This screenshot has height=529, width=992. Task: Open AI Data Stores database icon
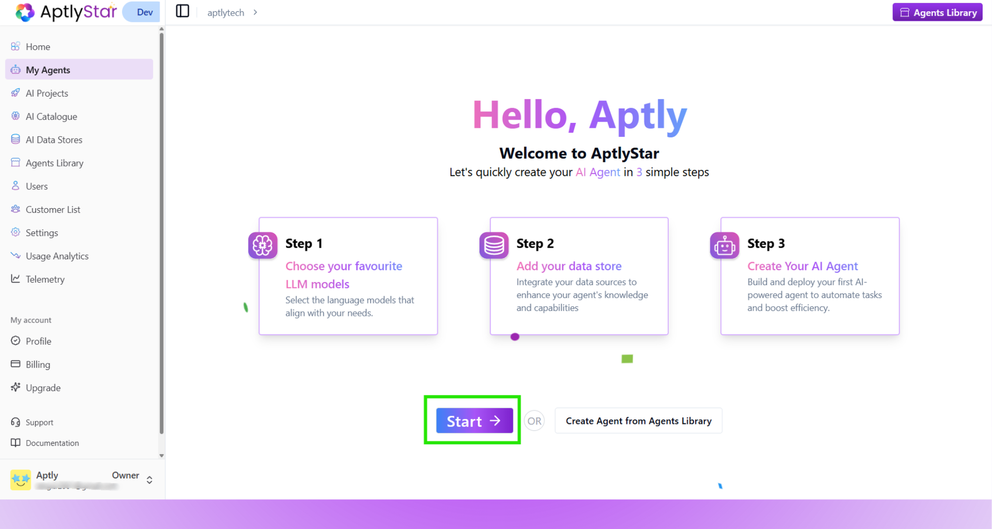coord(16,139)
